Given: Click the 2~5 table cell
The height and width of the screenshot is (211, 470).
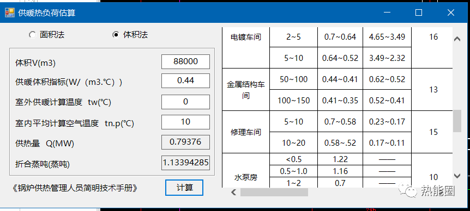Looking at the screenshot, I should (294, 37).
